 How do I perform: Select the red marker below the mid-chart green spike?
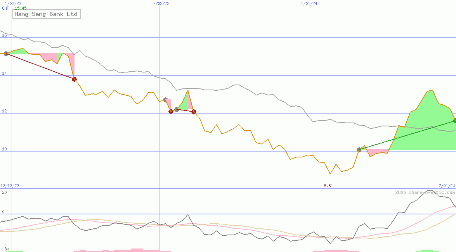(x=171, y=111)
